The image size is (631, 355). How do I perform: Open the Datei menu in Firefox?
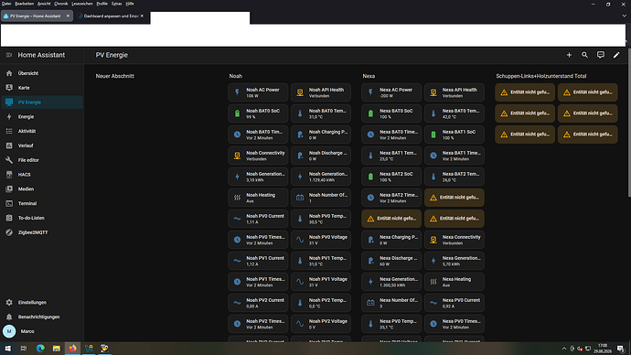(6, 4)
